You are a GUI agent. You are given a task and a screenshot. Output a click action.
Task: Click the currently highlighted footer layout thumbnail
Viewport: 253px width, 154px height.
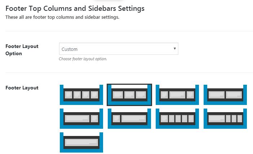tap(129, 95)
